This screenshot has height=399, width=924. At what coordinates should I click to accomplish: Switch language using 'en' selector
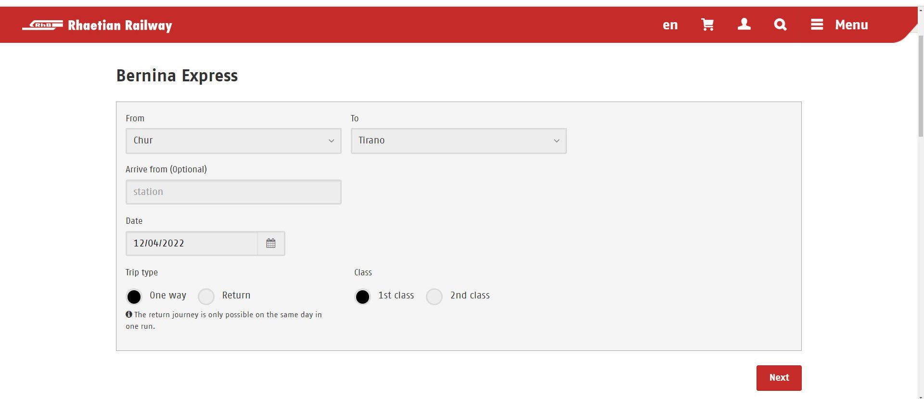click(x=670, y=25)
